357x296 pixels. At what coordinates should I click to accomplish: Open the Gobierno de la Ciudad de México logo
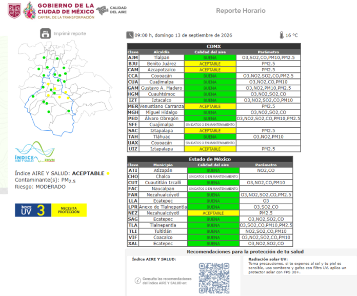click(x=51, y=11)
